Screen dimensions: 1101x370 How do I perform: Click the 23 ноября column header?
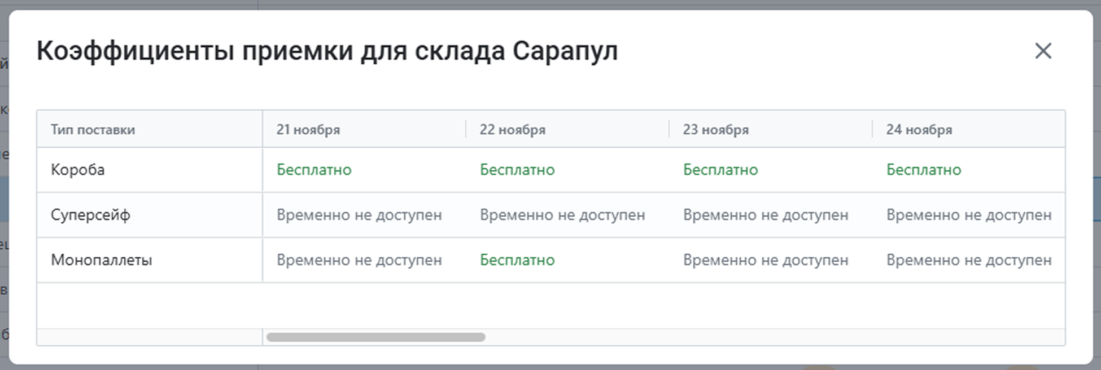(x=715, y=130)
